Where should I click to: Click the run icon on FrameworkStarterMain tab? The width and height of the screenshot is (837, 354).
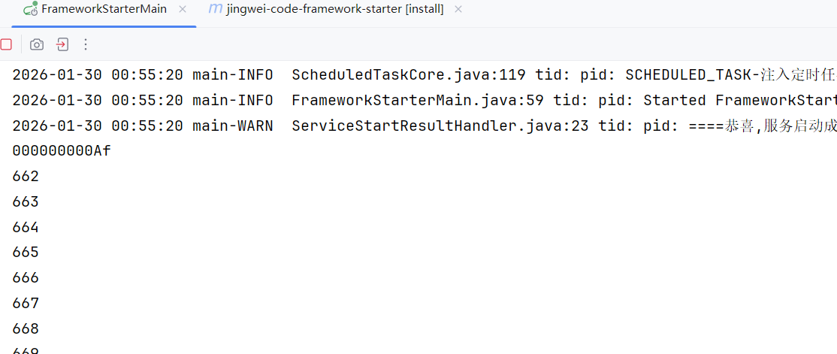[x=31, y=8]
